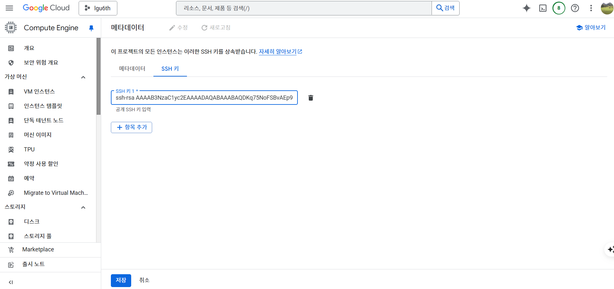The height and width of the screenshot is (289, 614).
Task: Open 머신 이미지 page
Action: (48, 135)
